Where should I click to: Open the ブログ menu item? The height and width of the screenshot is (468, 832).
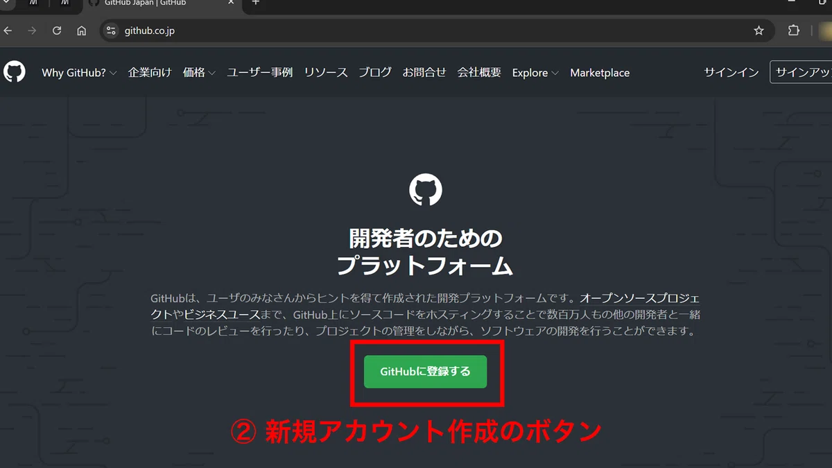tap(375, 73)
